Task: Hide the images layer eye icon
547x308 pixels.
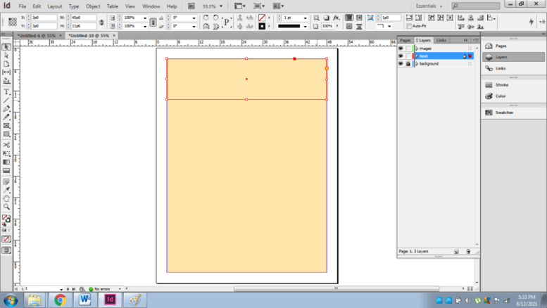Action: (401, 49)
